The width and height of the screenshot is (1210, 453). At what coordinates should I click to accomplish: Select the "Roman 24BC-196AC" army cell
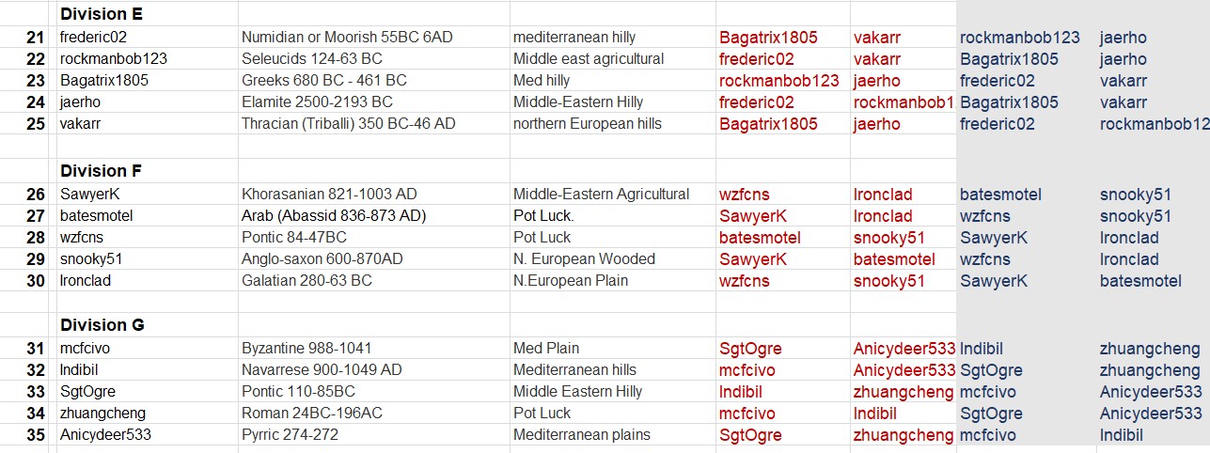tap(306, 414)
